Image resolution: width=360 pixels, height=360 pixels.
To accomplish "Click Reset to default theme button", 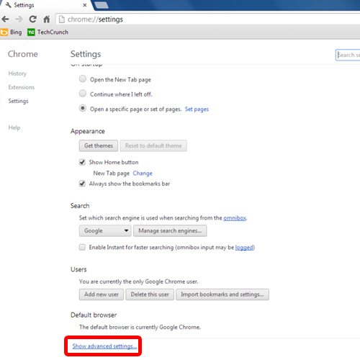I will 153,145.
